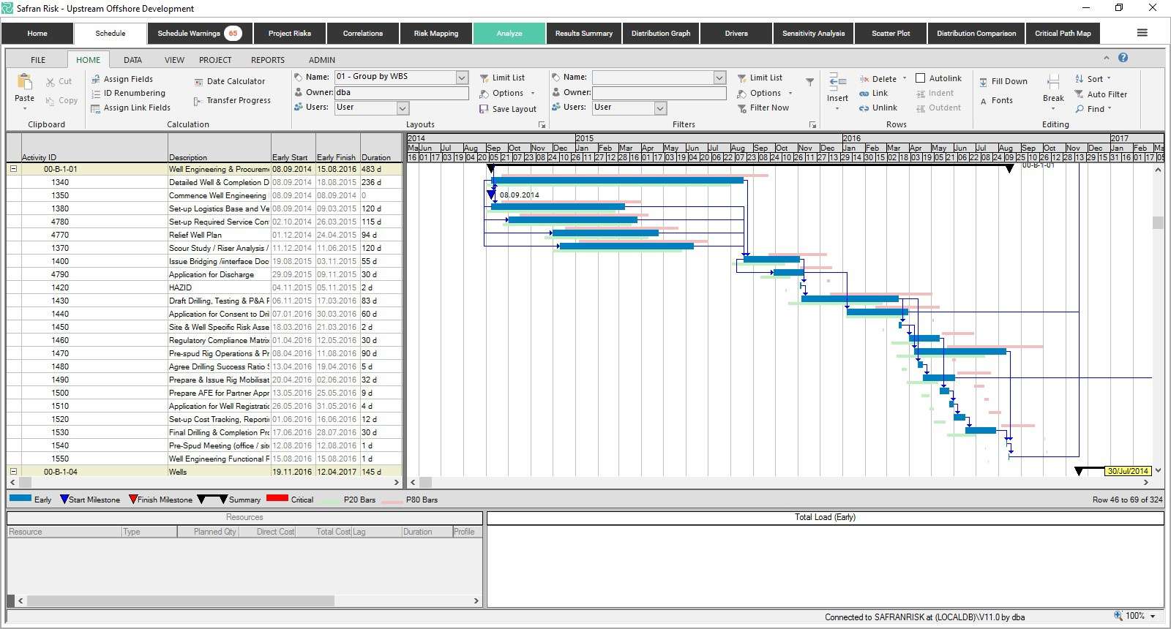Open the zoom level 100% dropdown
This screenshot has width=1171, height=629.
click(x=1153, y=617)
